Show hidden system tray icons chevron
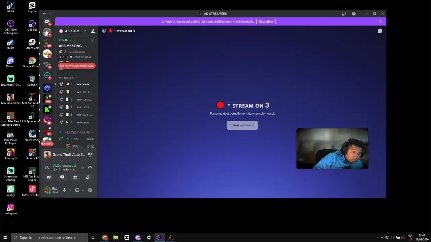The width and height of the screenshot is (431, 242). pos(382,237)
